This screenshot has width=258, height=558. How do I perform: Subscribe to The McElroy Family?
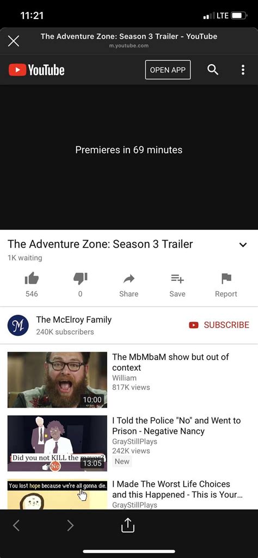coord(219,325)
